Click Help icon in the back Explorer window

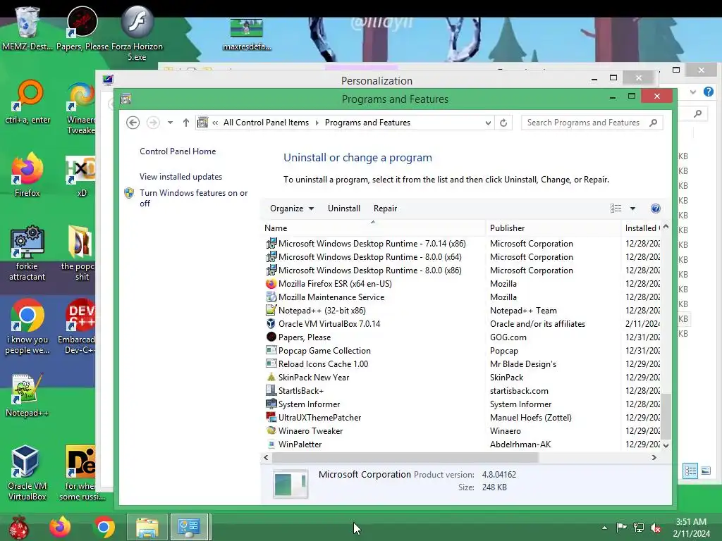pos(708,92)
